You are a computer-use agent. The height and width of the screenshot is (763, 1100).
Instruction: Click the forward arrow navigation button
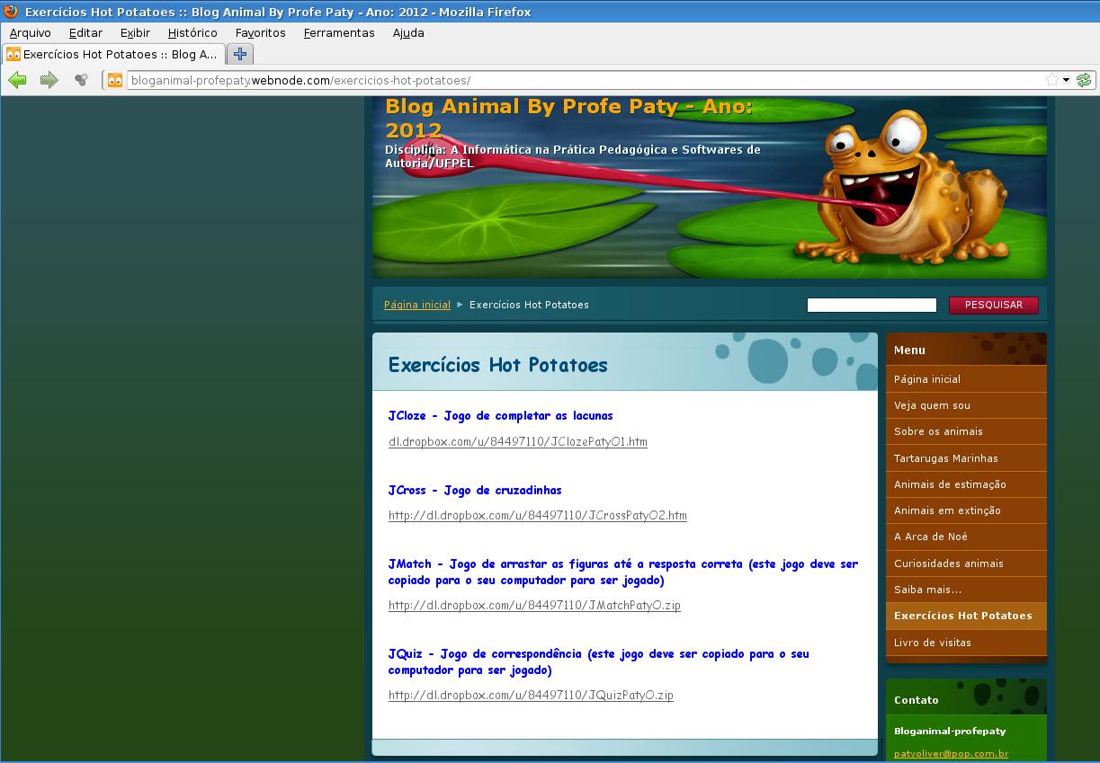49,80
